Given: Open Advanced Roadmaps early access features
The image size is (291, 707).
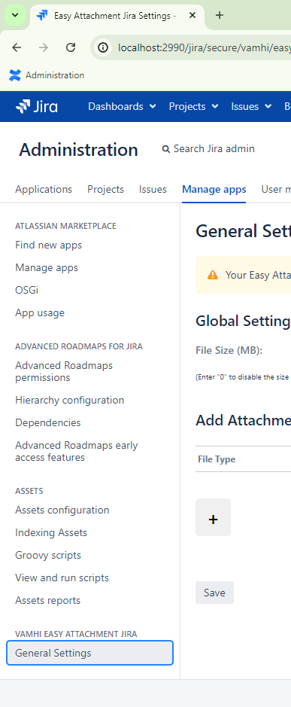Looking at the screenshot, I should (77, 451).
